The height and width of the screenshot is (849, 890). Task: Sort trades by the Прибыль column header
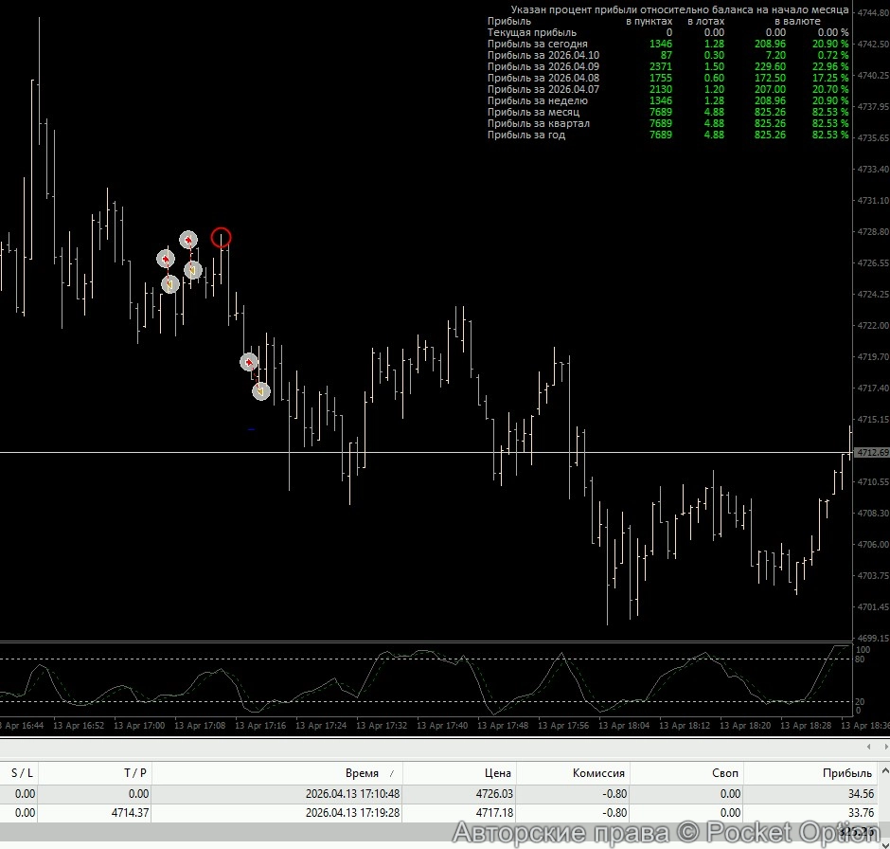(x=847, y=773)
